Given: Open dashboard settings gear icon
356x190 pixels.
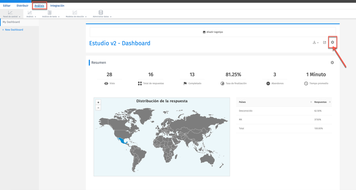Looking at the screenshot, I should 333,42.
